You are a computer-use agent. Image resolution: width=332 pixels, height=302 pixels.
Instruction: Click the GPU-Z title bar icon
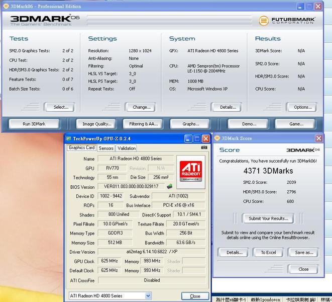click(69, 138)
